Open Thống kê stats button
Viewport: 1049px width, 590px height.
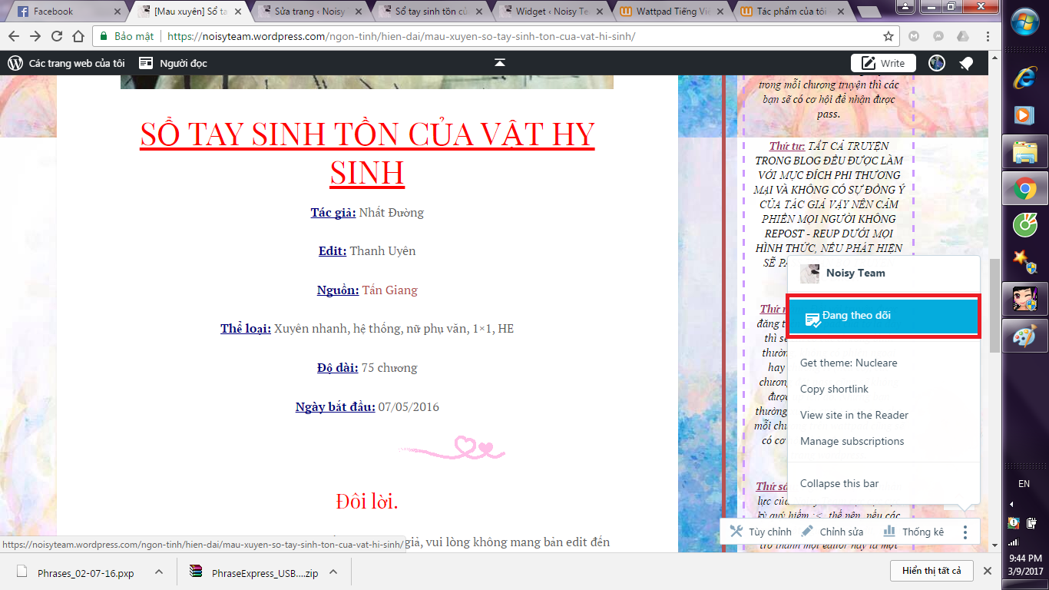click(x=913, y=532)
